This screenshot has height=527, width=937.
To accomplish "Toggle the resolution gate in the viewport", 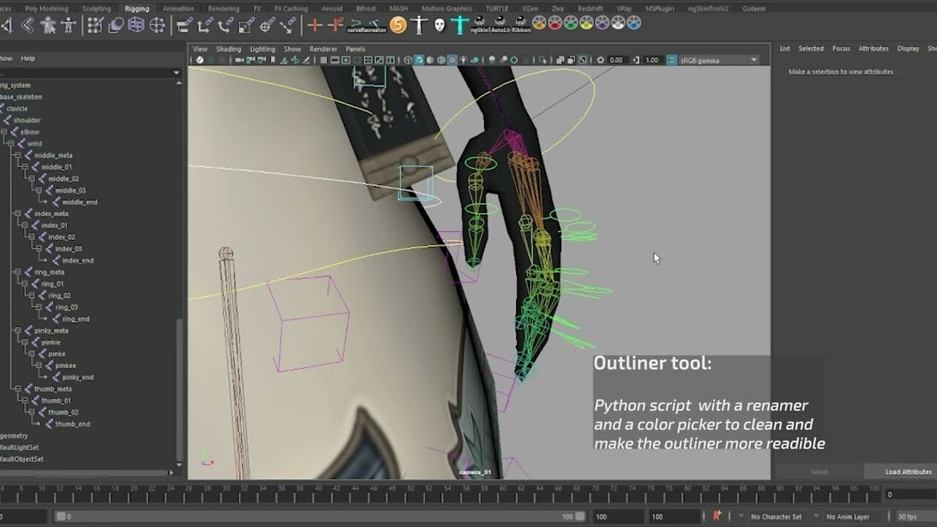I will click(346, 60).
